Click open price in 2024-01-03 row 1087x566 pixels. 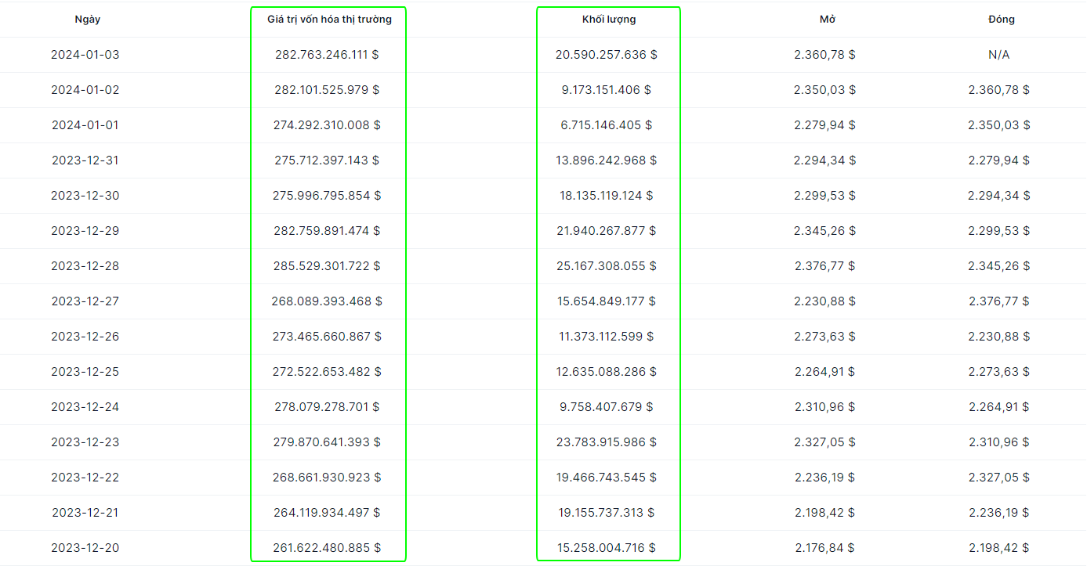coord(824,55)
